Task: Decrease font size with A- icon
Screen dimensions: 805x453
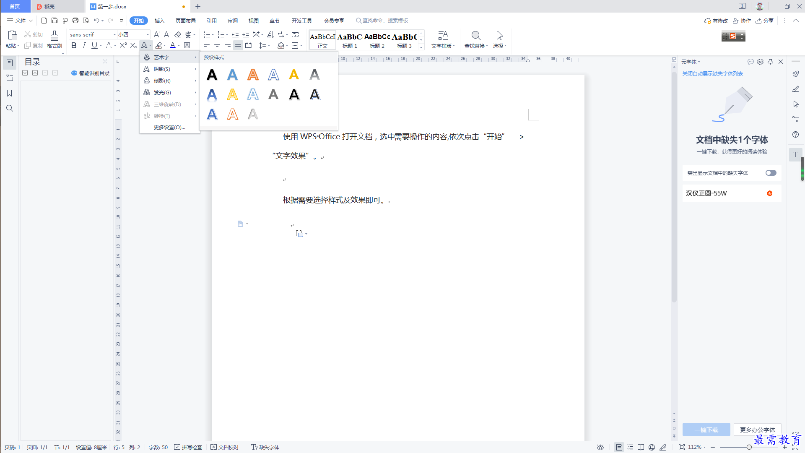Action: click(167, 34)
